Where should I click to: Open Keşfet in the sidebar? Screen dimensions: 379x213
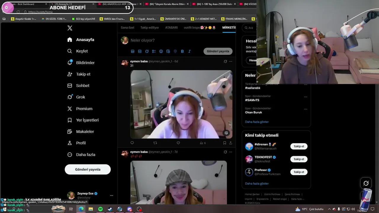78,51
